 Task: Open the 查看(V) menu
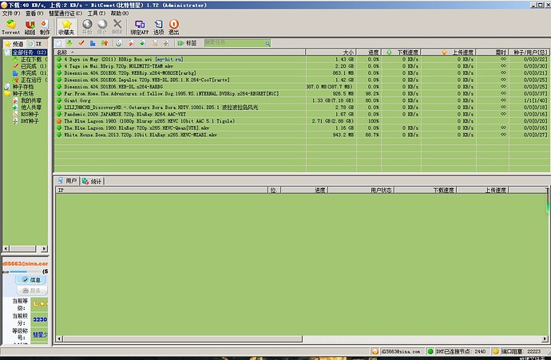pos(34,14)
